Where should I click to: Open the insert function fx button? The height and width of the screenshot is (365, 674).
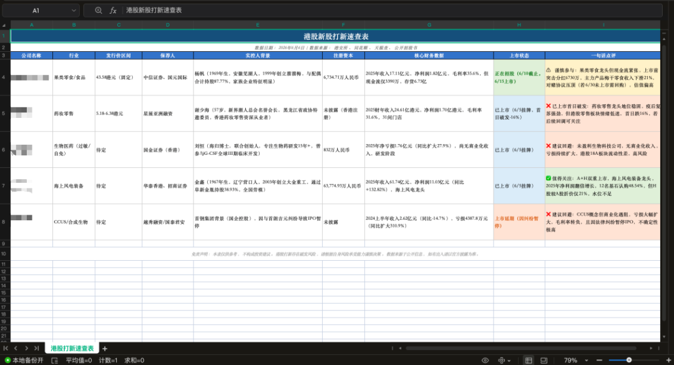[113, 11]
